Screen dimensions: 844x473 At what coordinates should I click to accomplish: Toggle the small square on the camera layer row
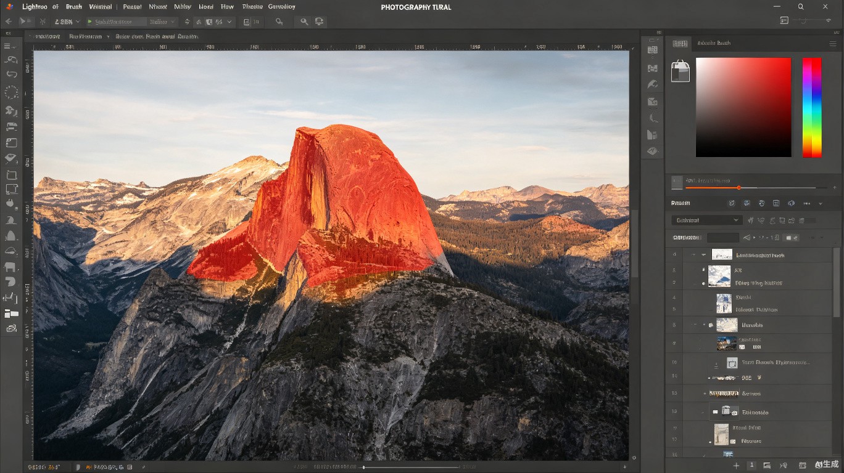[715, 412]
